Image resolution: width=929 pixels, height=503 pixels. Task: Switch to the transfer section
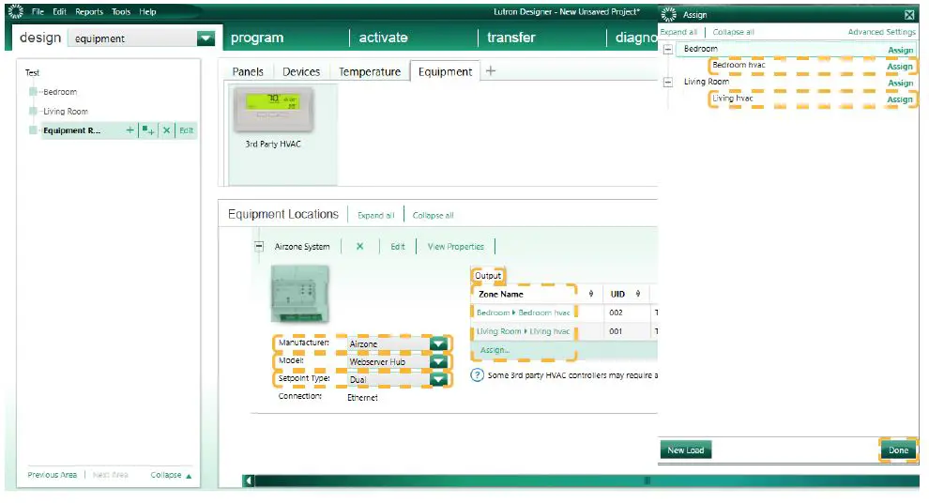[x=510, y=38]
